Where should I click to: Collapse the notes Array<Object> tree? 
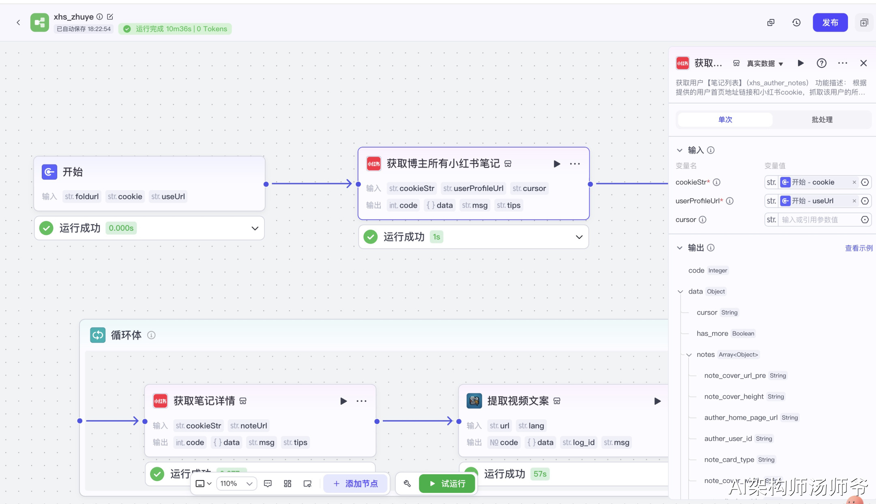tap(689, 355)
